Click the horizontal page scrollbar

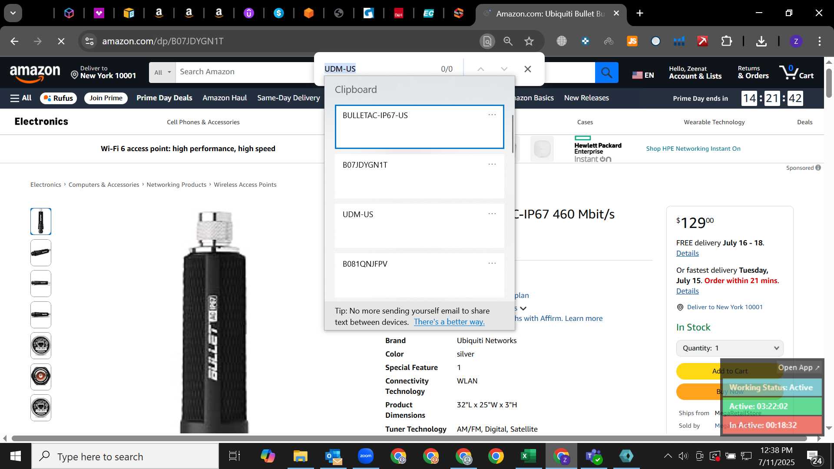coord(408,438)
